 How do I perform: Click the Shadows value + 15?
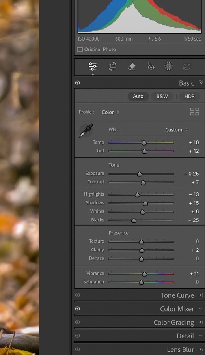pos(194,203)
